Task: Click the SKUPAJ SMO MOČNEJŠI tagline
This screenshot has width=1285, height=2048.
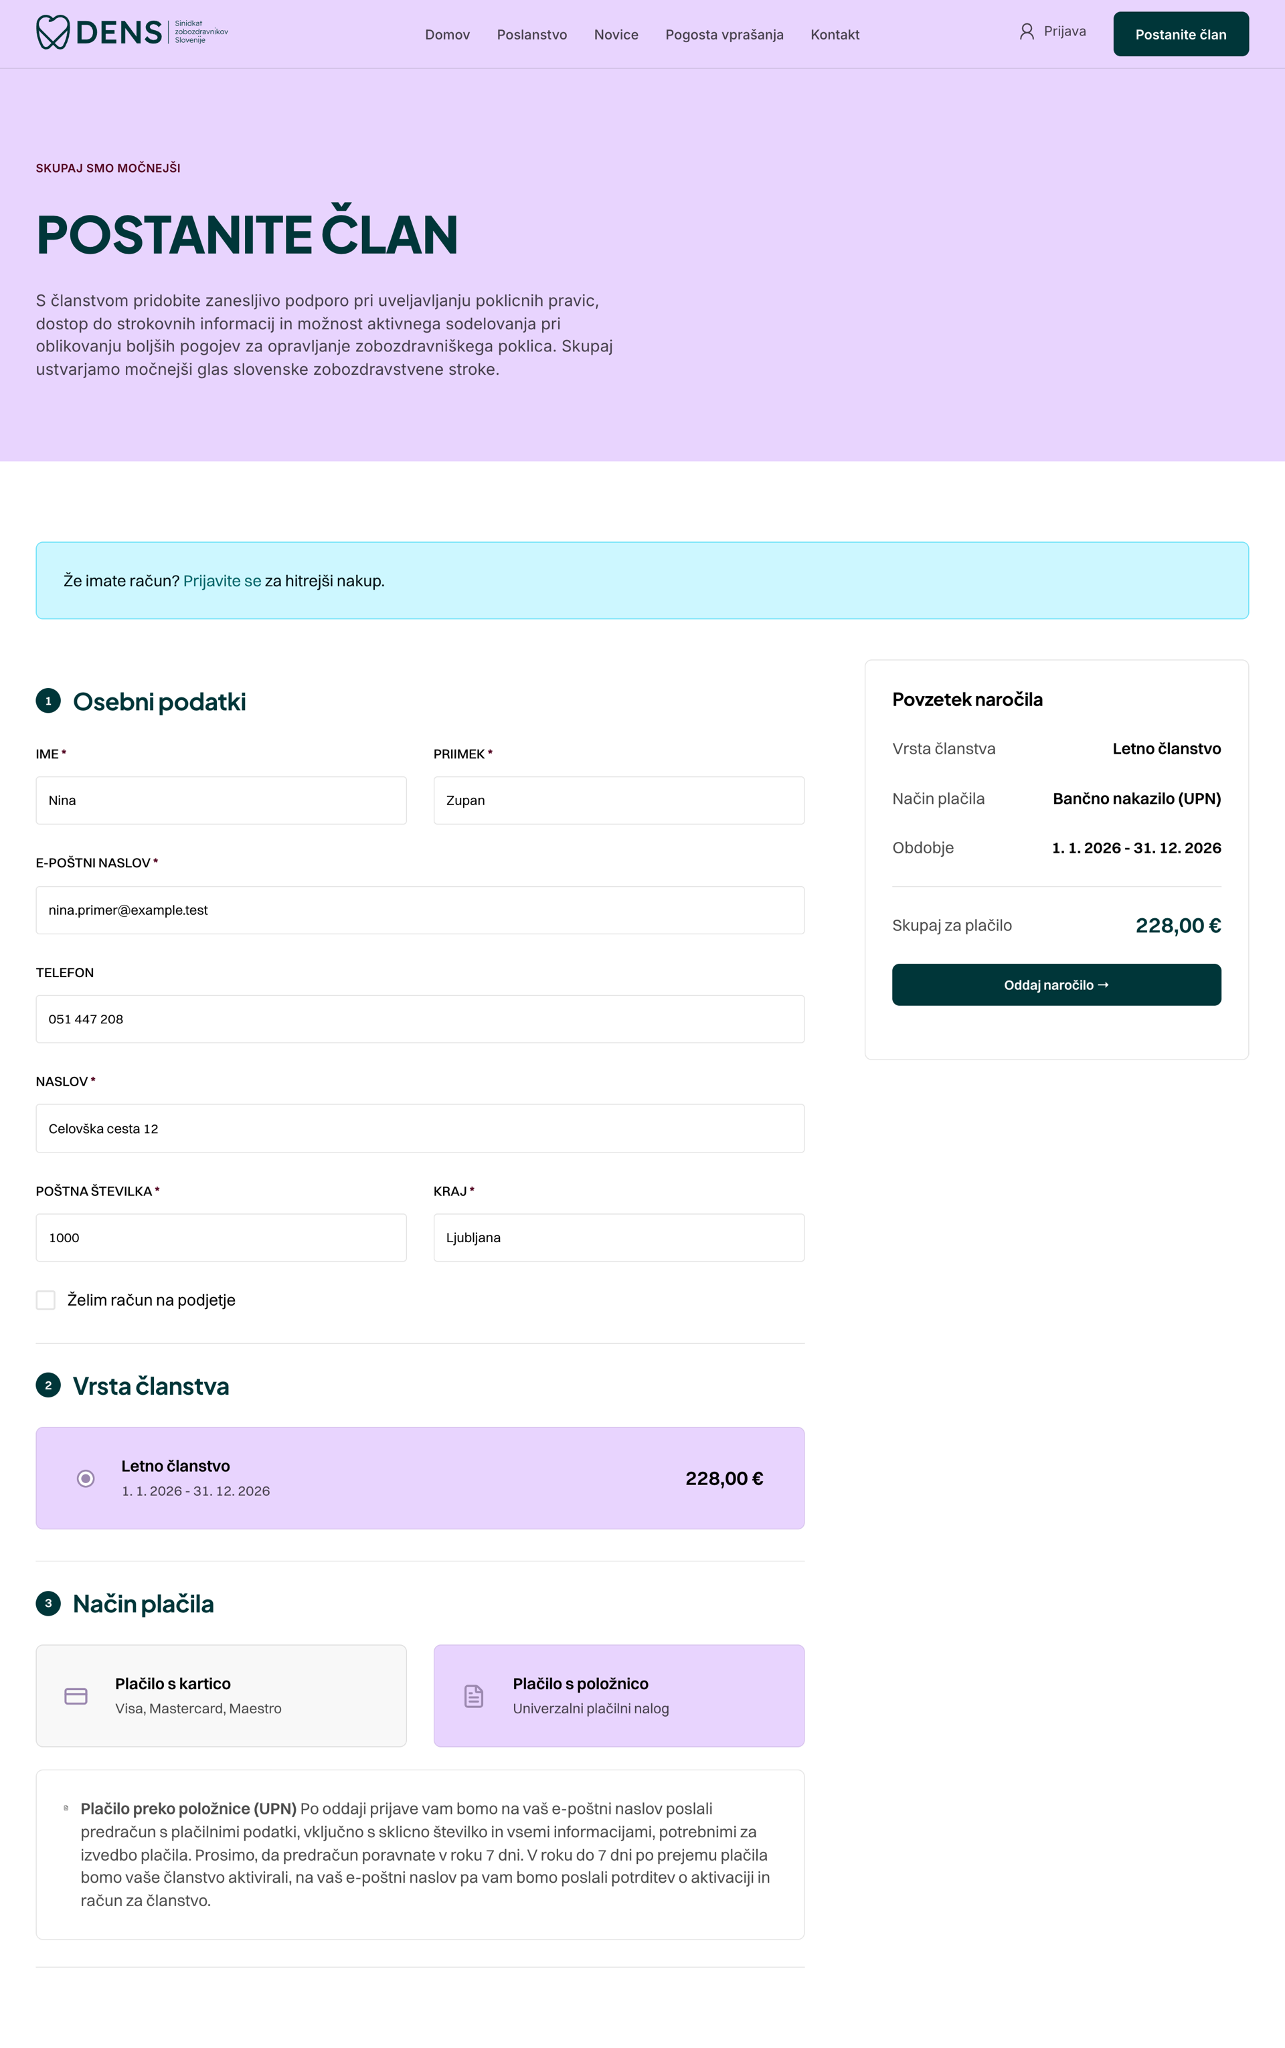Action: (108, 168)
